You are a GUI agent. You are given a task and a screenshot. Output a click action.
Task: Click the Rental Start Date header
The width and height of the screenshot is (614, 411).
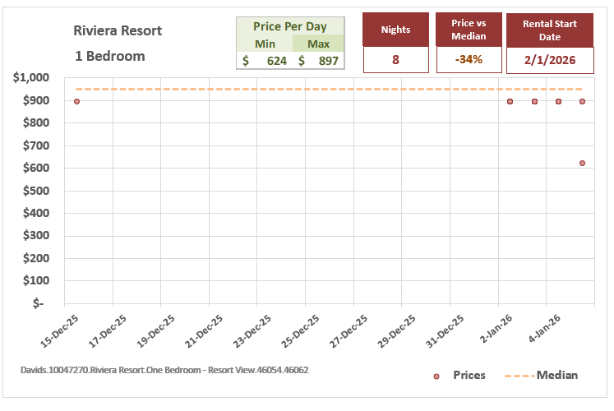point(551,30)
